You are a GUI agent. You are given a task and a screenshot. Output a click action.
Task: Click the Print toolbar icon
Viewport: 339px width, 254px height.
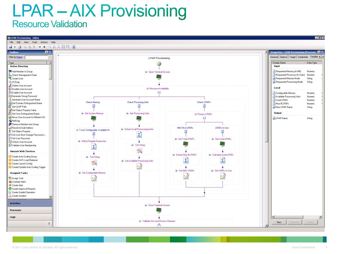(x=20, y=47)
